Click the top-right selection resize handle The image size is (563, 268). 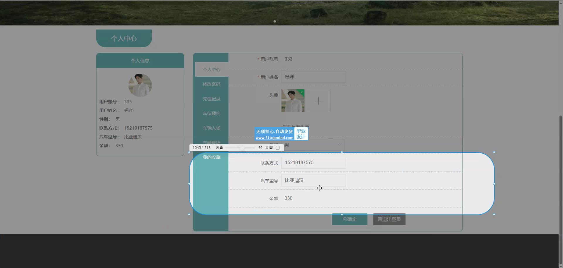point(494,152)
